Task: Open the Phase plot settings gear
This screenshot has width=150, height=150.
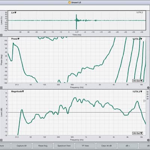Action: (148, 87)
